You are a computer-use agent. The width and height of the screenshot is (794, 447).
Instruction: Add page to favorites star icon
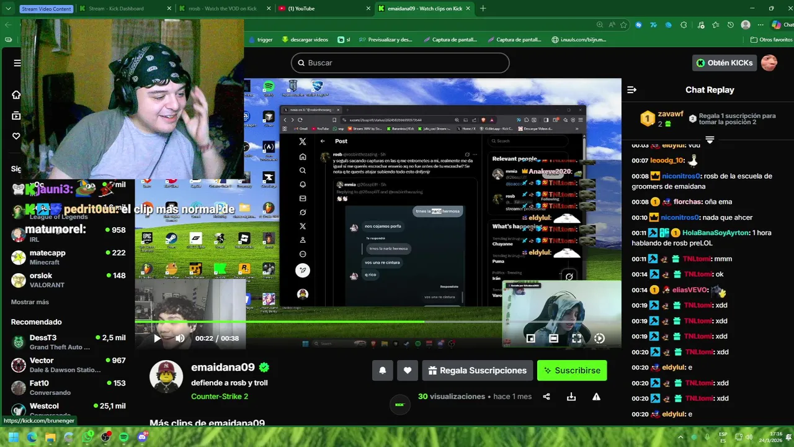[x=623, y=25]
